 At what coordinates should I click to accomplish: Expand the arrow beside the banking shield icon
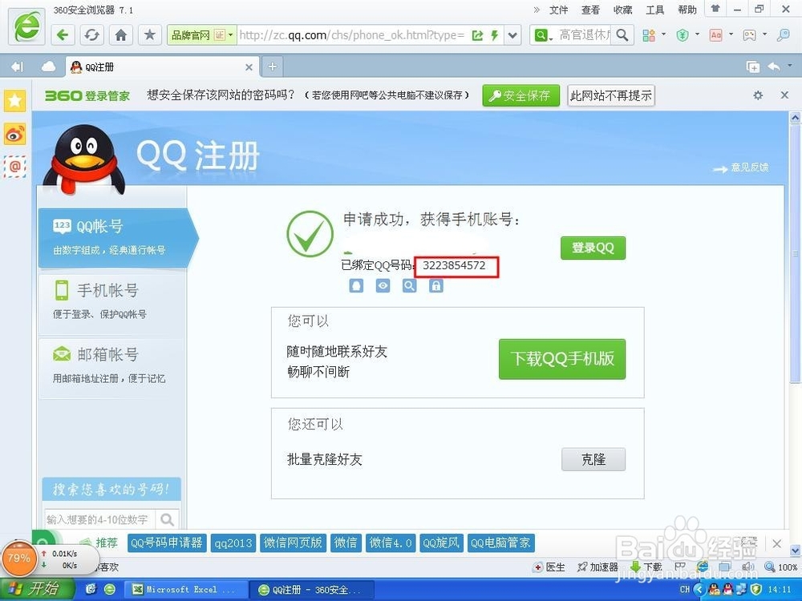(697, 34)
